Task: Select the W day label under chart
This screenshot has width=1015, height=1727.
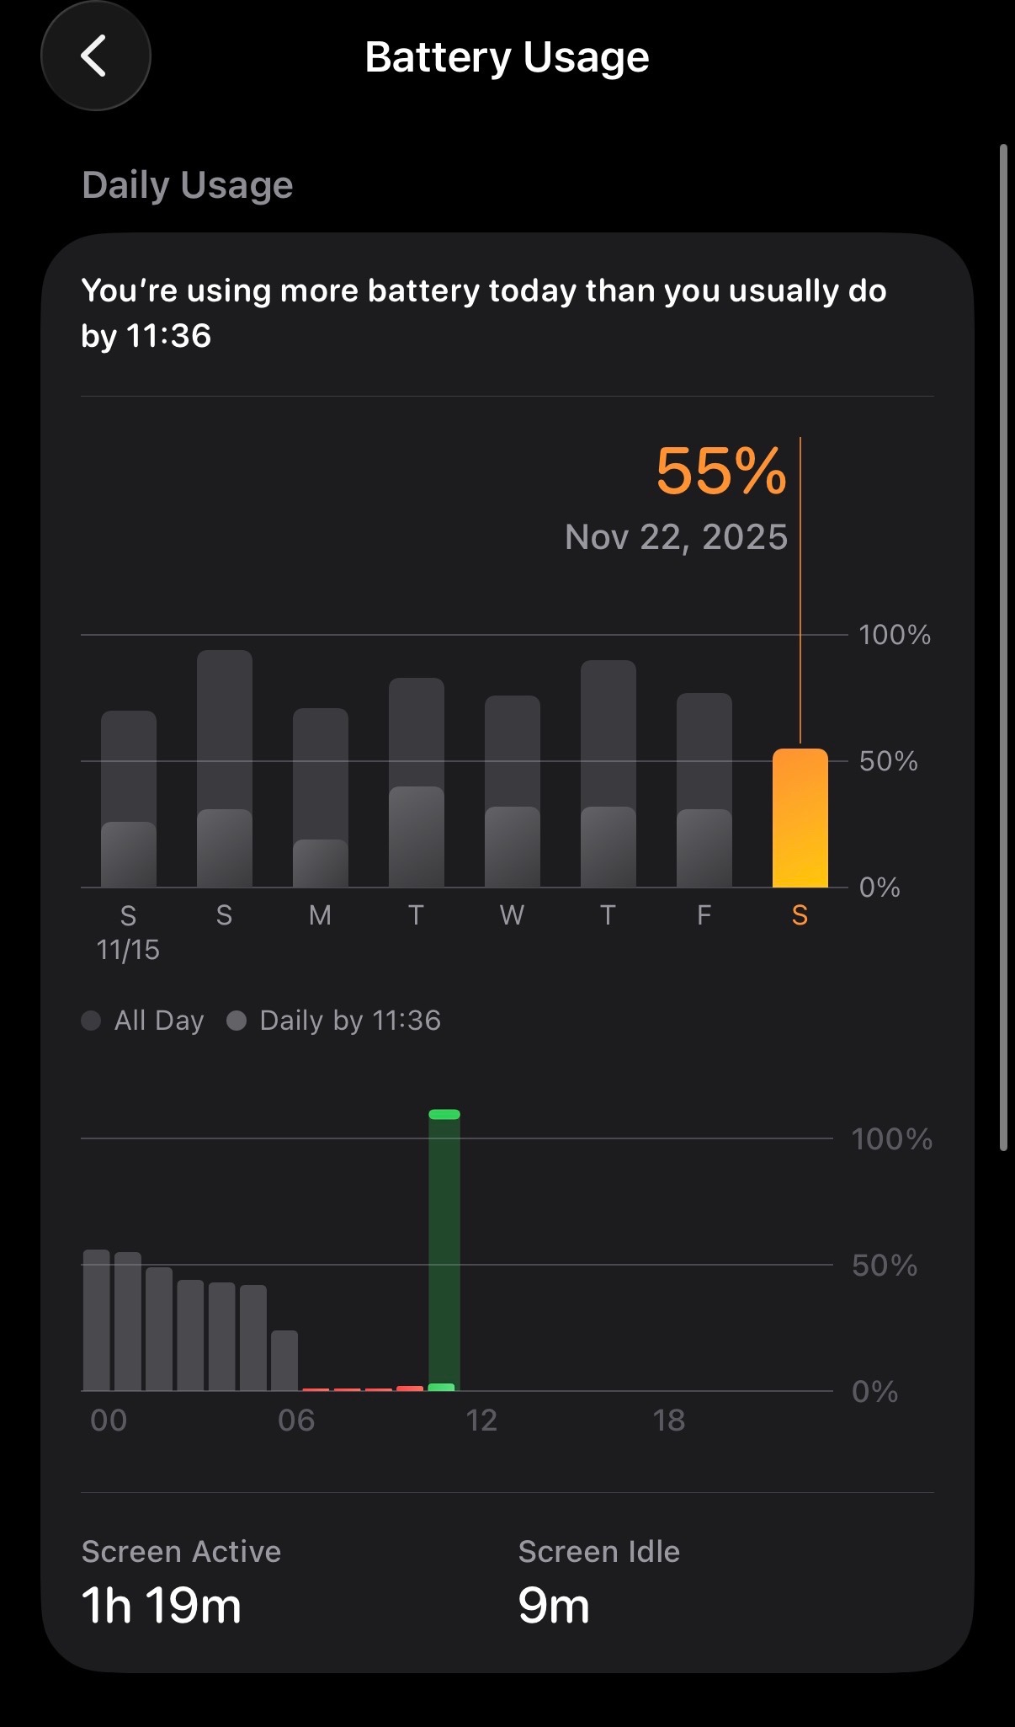Action: coord(512,915)
